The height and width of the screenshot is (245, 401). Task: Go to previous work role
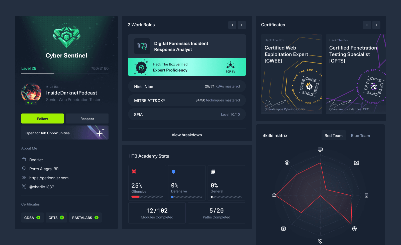click(x=232, y=25)
